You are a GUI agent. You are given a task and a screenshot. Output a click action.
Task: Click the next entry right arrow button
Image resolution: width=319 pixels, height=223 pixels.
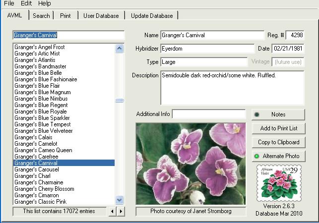(x=121, y=211)
